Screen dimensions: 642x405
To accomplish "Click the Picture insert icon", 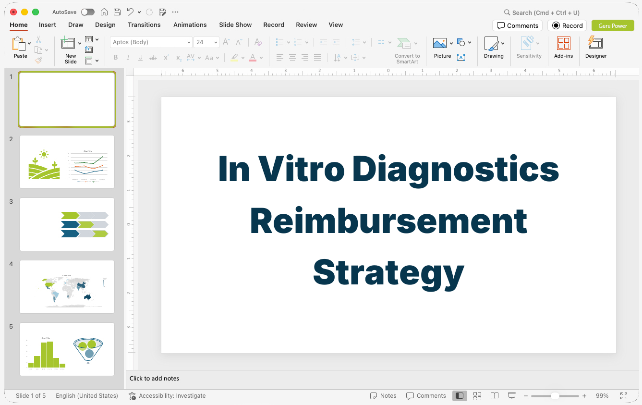I will click(440, 44).
